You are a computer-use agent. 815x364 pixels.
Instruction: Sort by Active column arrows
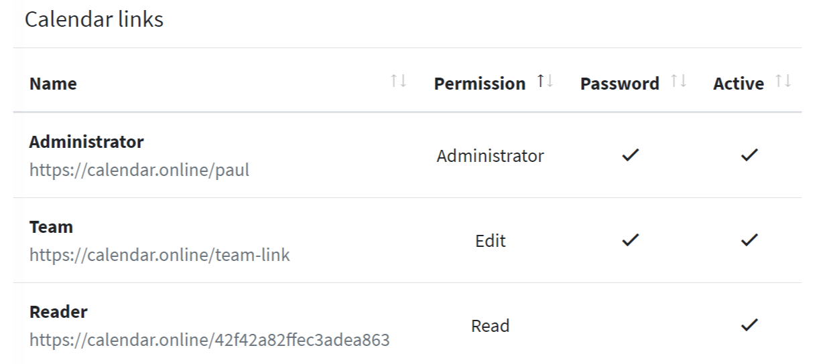tap(783, 82)
